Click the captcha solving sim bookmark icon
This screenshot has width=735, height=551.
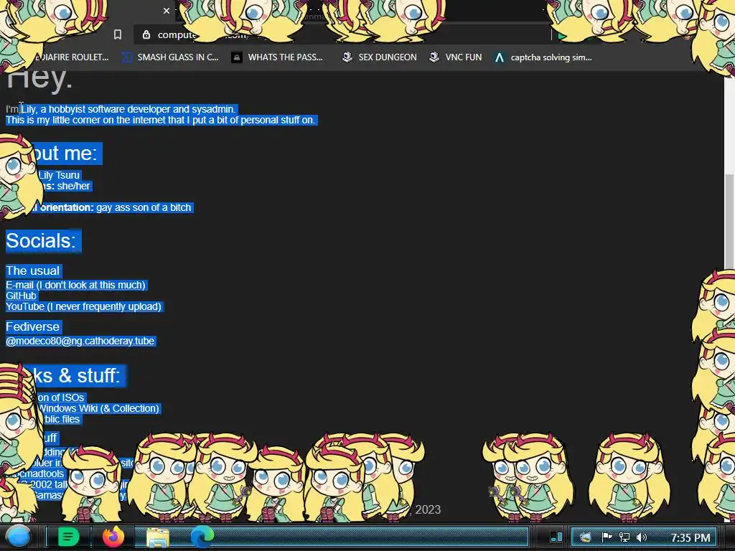pyautogui.click(x=500, y=57)
